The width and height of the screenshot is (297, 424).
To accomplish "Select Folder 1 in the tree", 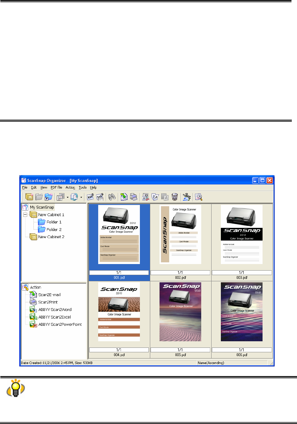I will (54, 222).
